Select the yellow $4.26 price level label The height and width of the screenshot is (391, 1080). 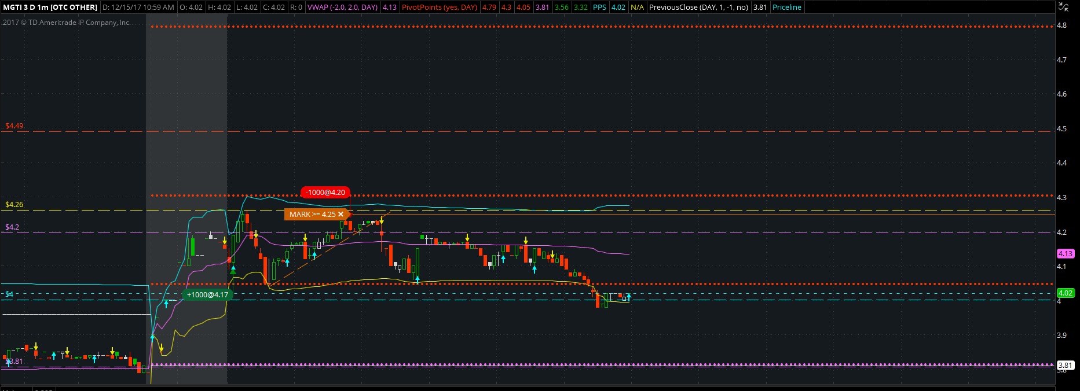point(14,205)
